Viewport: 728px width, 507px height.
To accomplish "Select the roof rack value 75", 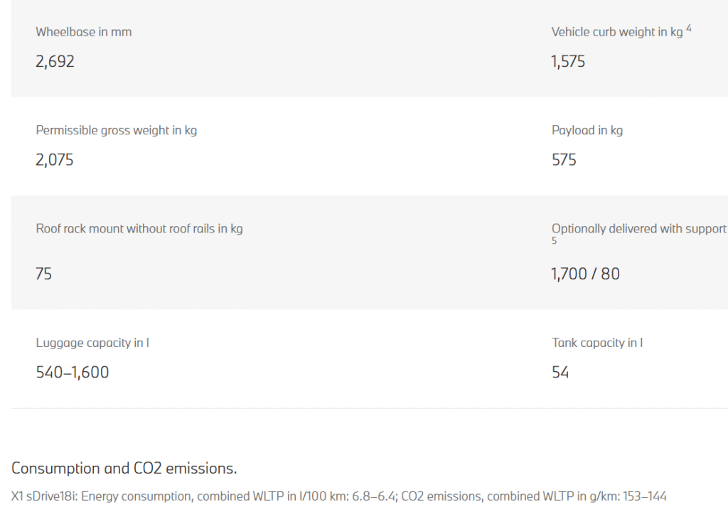I will click(44, 274).
